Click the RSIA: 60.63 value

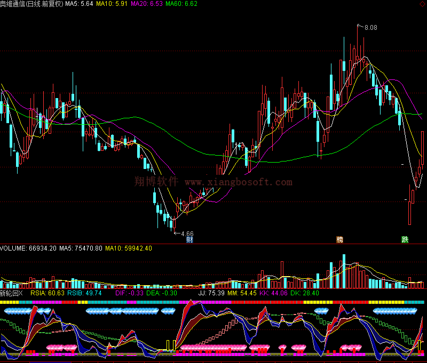tap(48, 293)
